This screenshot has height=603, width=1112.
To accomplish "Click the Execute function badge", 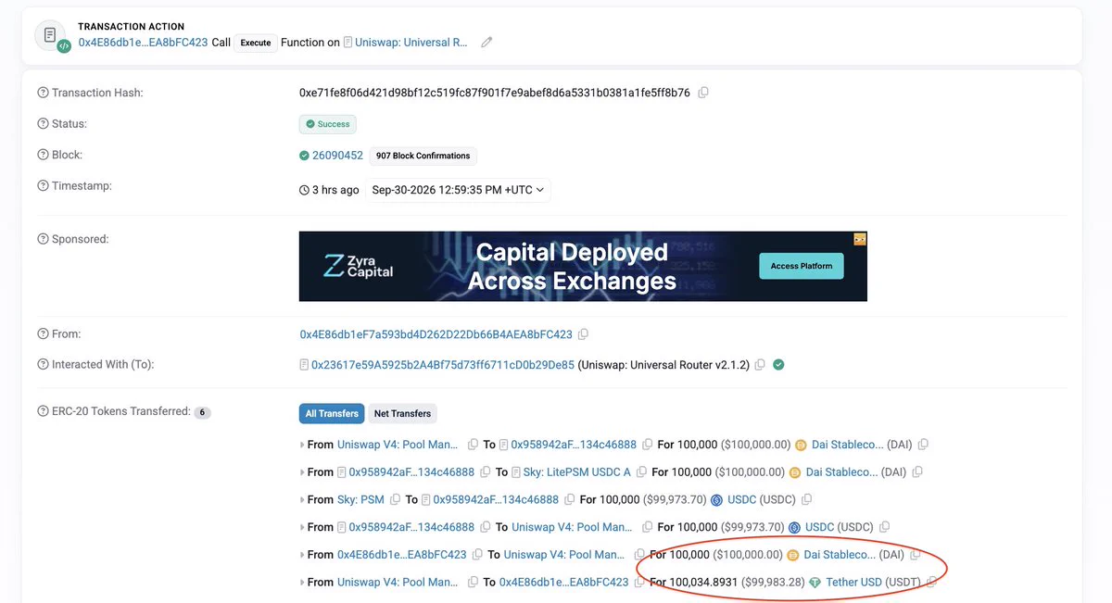I will coord(256,43).
